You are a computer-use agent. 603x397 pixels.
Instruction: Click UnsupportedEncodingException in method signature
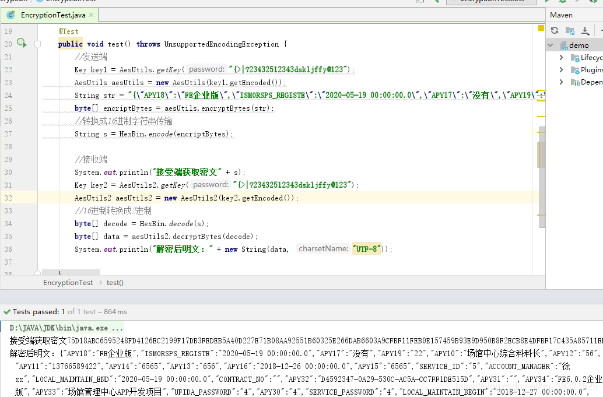222,44
